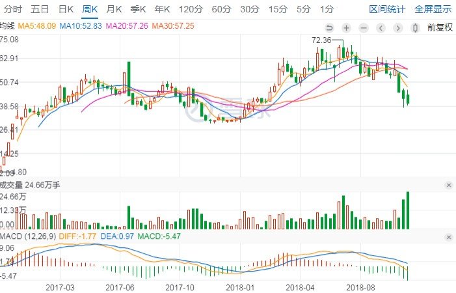Viewport: 456px width, 293px height.
Task: Switch to 月K tab
Action: coord(114,9)
